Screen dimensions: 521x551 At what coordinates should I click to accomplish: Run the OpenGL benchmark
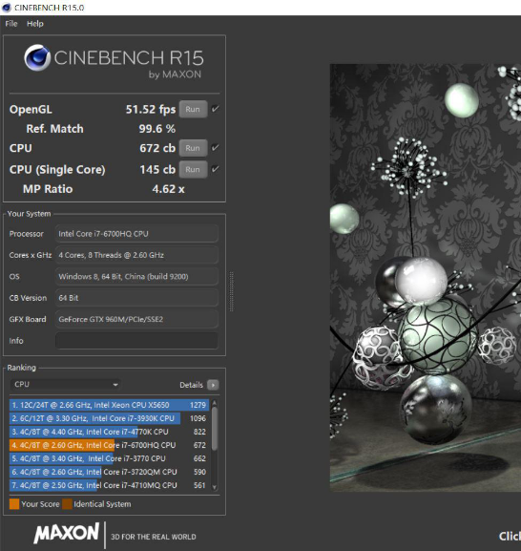point(193,109)
